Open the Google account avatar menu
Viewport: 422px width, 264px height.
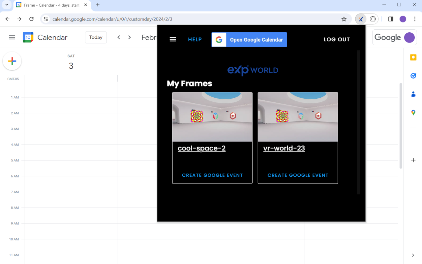(x=409, y=37)
